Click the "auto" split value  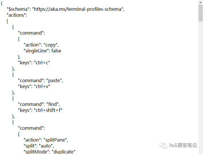point(46,146)
